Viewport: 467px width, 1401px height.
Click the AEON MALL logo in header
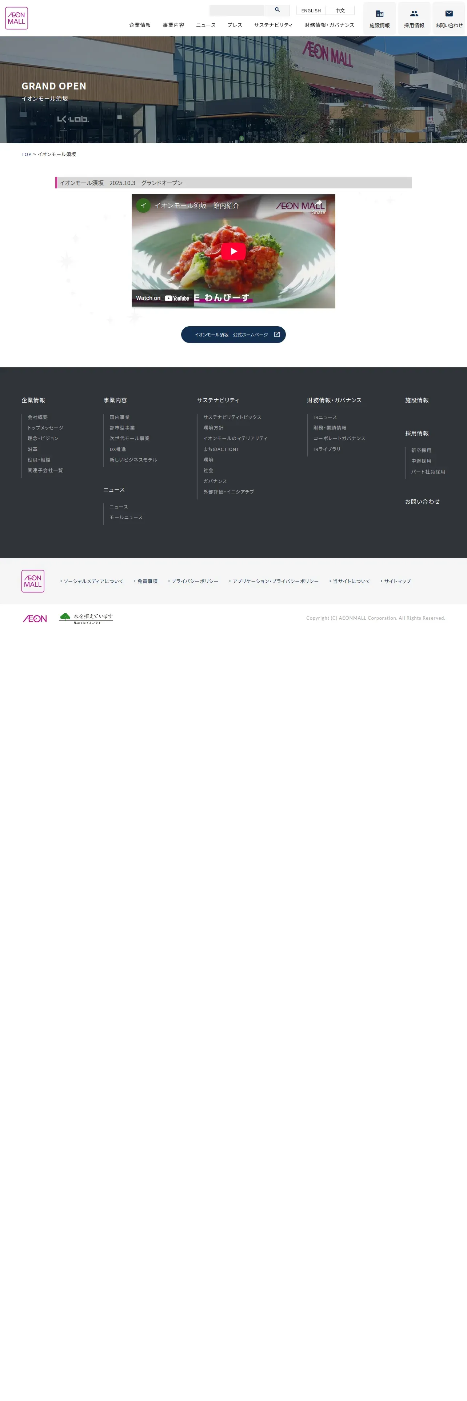point(16,18)
